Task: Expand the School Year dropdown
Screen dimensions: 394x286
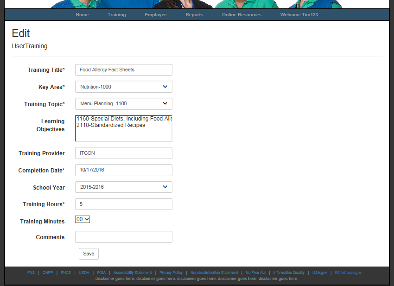Action: pos(124,187)
